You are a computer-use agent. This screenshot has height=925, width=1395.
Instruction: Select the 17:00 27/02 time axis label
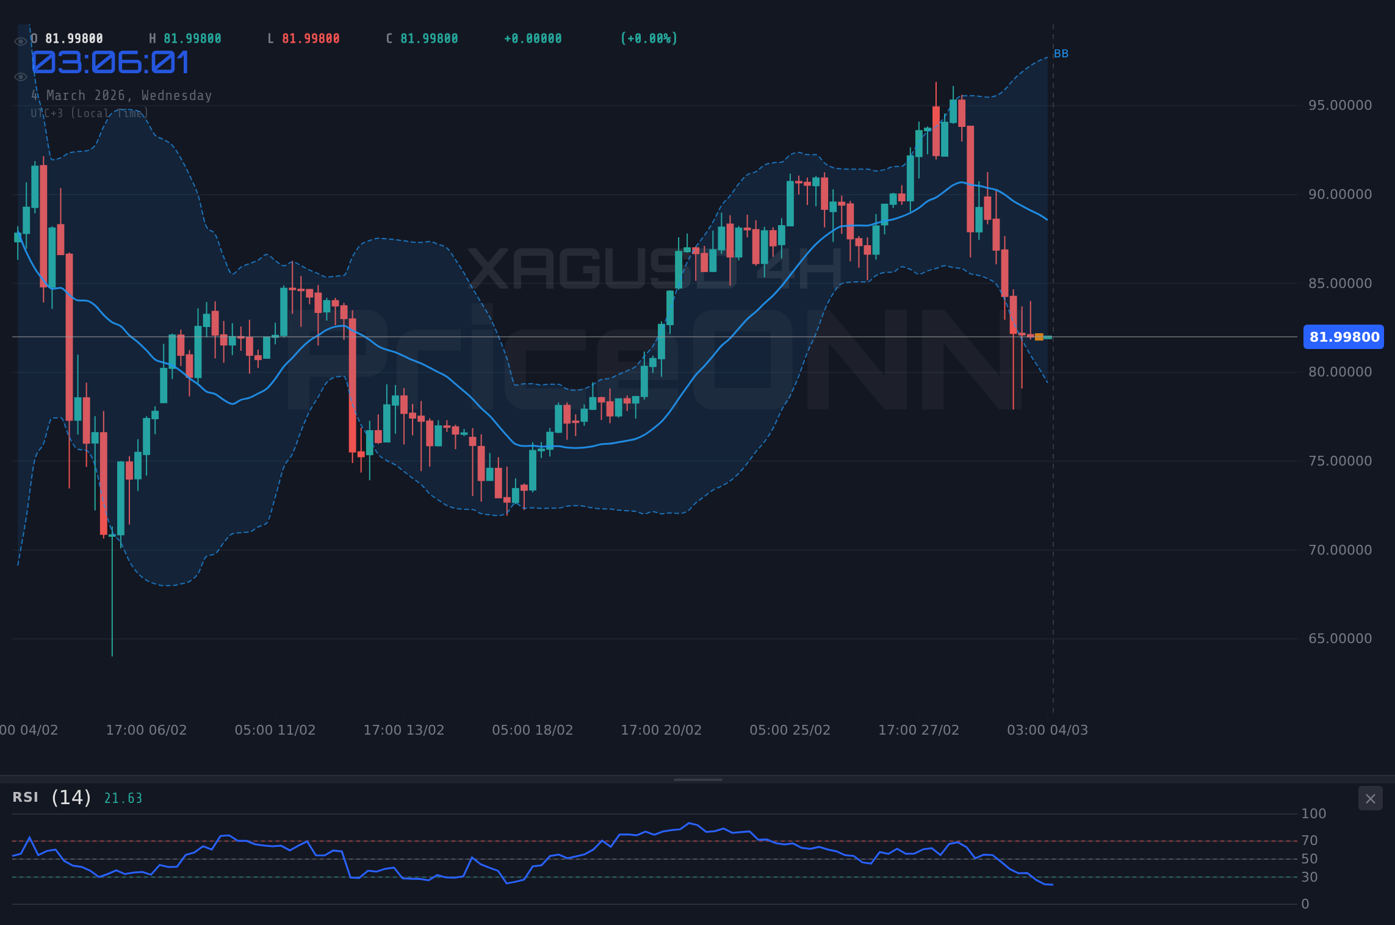pos(919,729)
